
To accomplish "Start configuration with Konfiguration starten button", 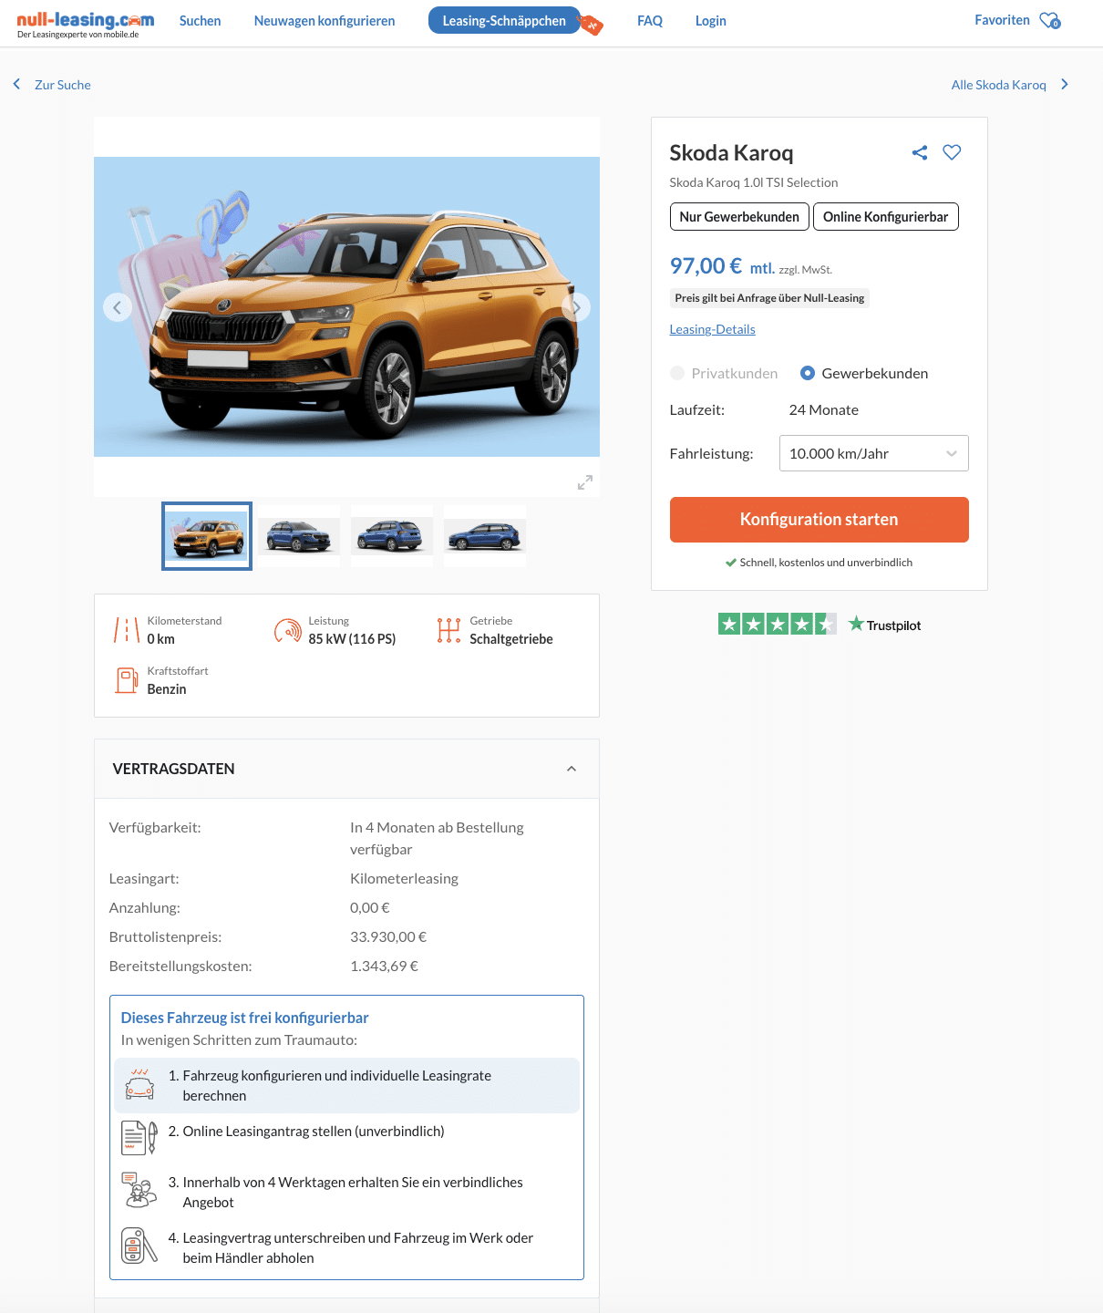I will coord(819,520).
